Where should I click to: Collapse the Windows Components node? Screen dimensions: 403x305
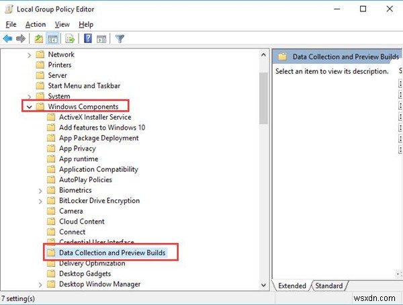(x=30, y=107)
